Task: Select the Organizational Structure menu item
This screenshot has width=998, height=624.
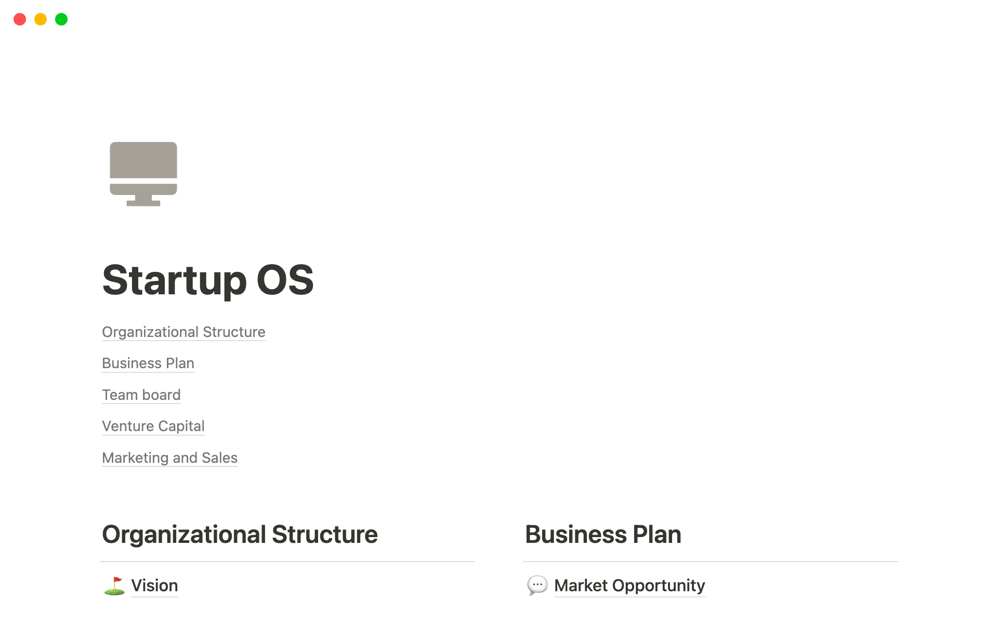Action: click(184, 331)
